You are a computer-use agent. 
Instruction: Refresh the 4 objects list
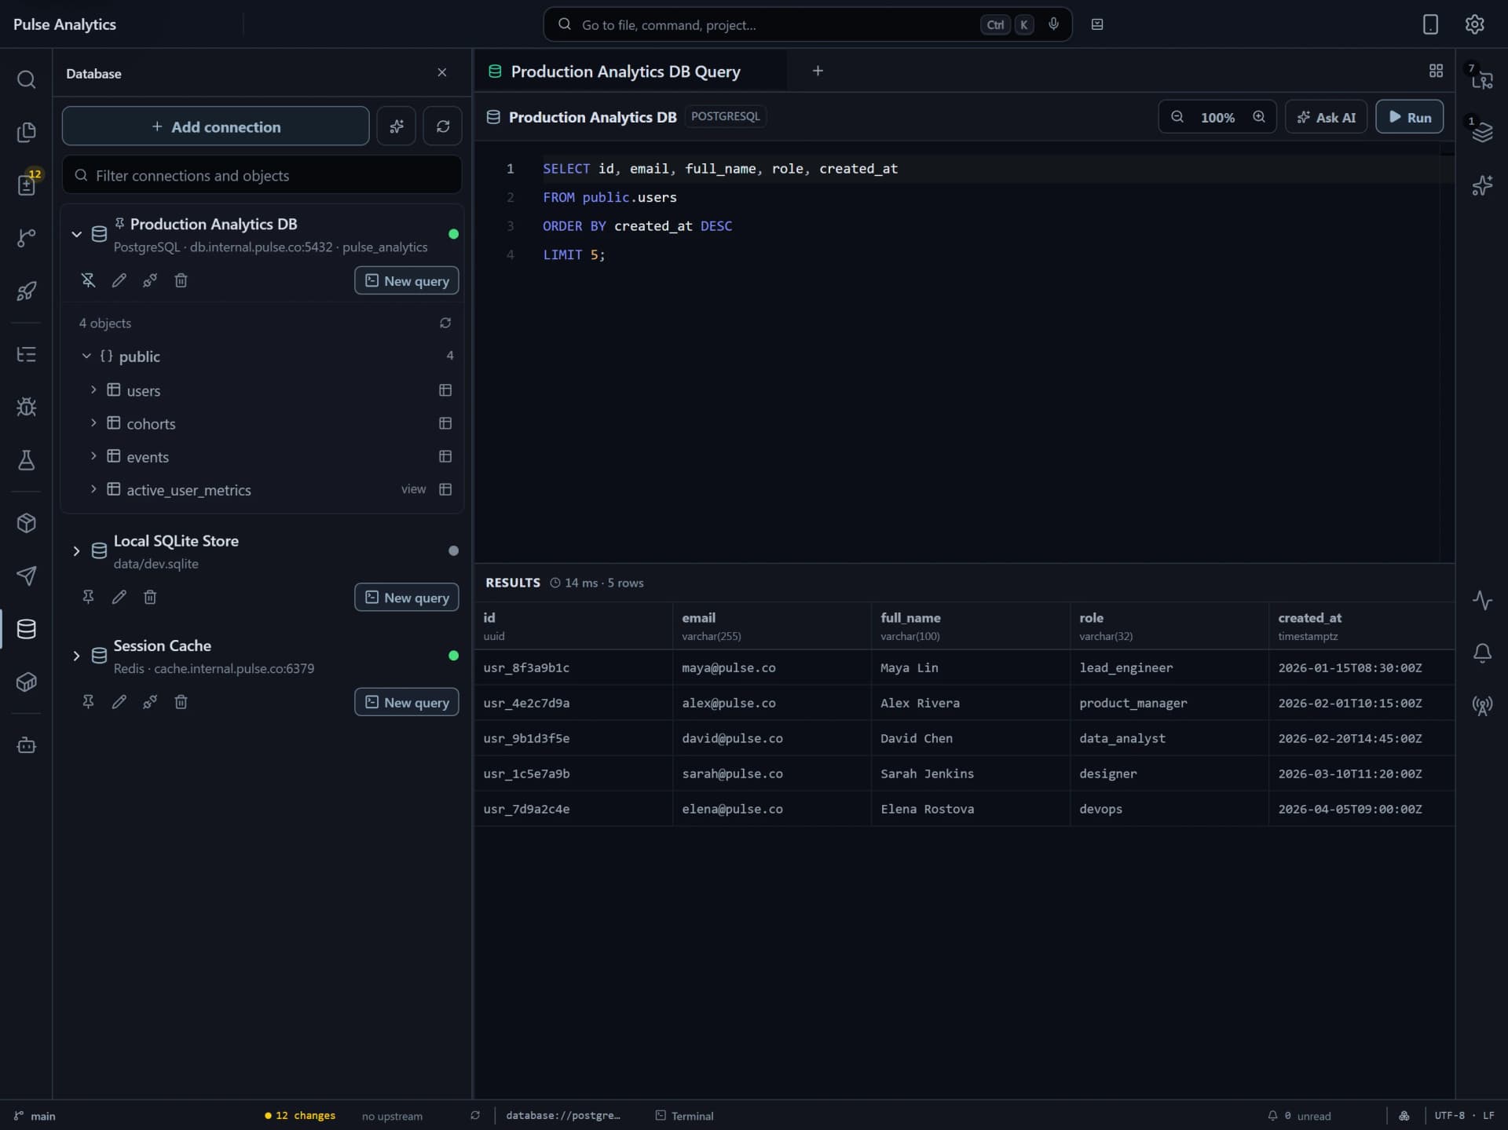coord(445,323)
